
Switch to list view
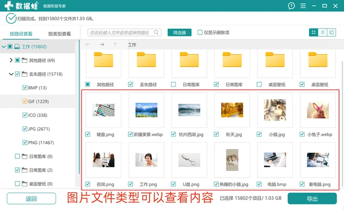(x=322, y=32)
